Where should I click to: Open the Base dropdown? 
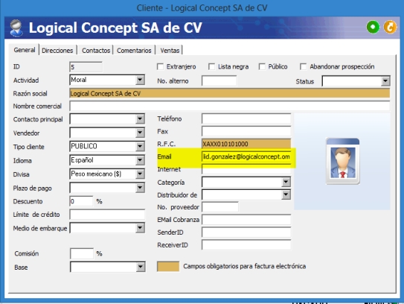(x=141, y=267)
